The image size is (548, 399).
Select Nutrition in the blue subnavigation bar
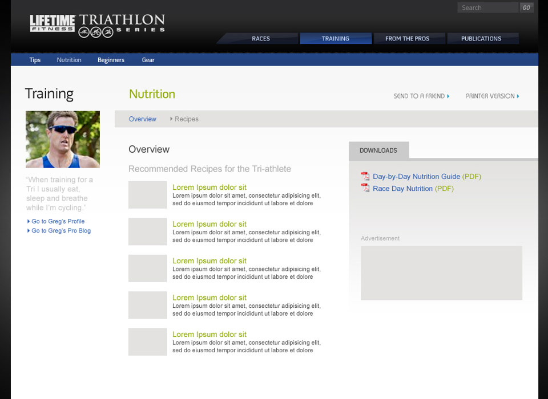tap(69, 60)
